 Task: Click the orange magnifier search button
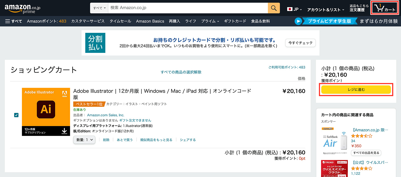(x=274, y=8)
